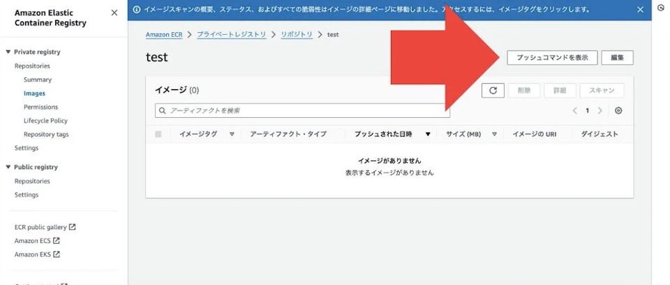Collapse the Public registry section
This screenshot has height=285, width=670.
(x=8, y=167)
